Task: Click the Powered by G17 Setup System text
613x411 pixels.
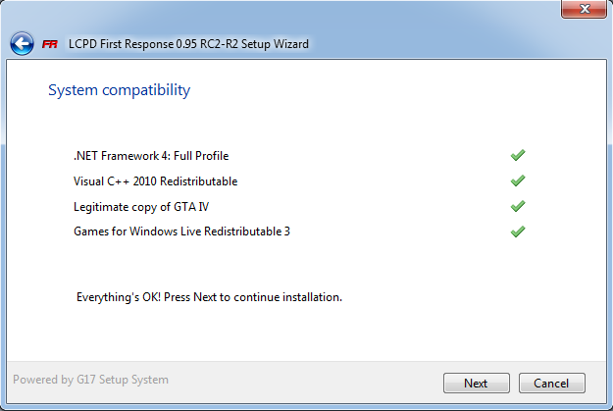Action: [x=90, y=380]
